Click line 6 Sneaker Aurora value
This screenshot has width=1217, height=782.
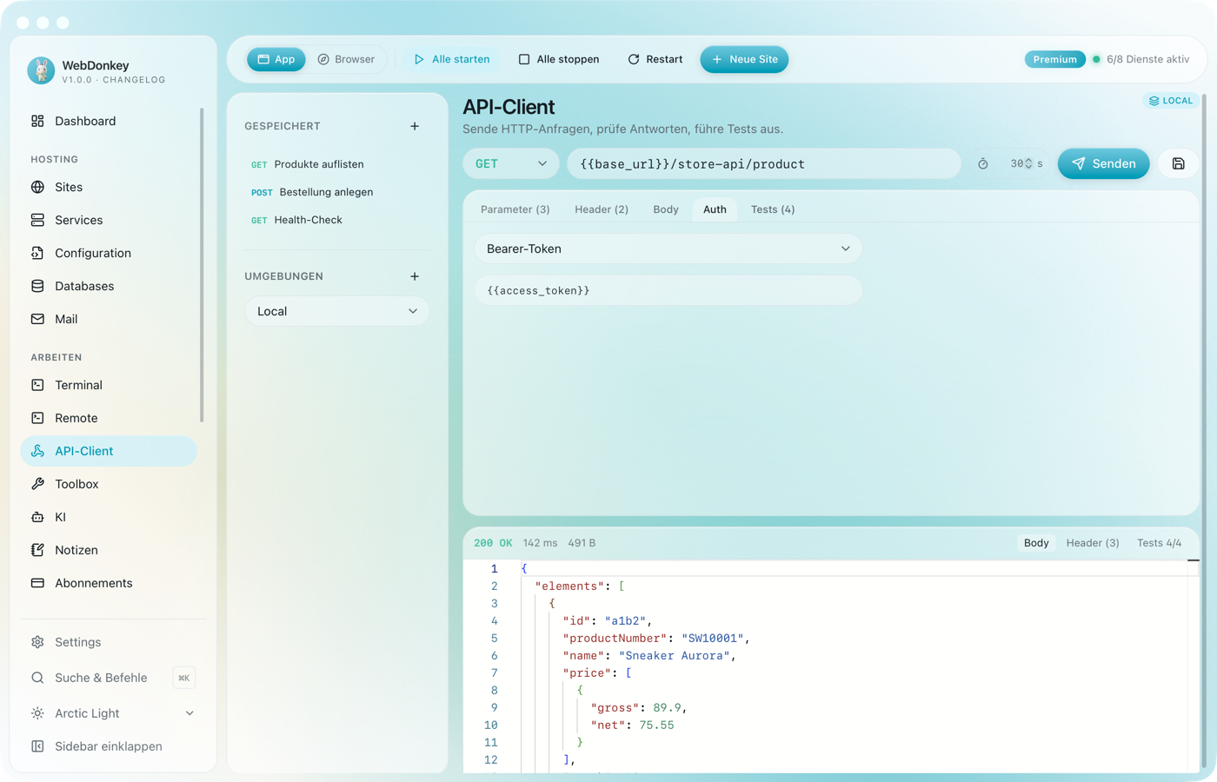(674, 656)
